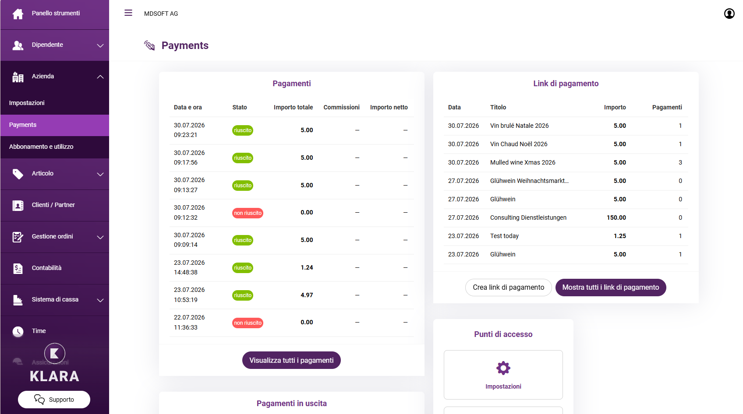Click the Payments heading icon
The height and width of the screenshot is (414, 743).
[x=149, y=46]
